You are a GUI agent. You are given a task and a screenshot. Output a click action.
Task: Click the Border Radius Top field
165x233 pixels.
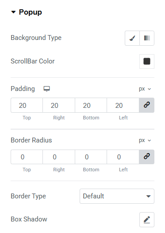click(27, 157)
